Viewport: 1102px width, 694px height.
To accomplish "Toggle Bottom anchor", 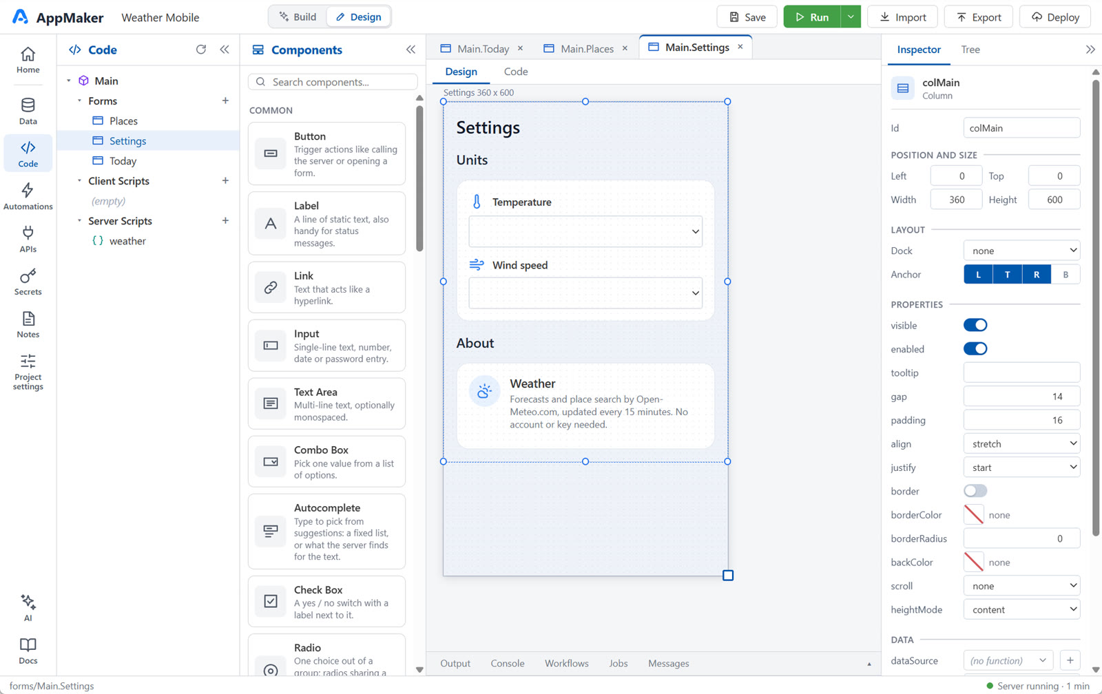I will pos(1065,274).
